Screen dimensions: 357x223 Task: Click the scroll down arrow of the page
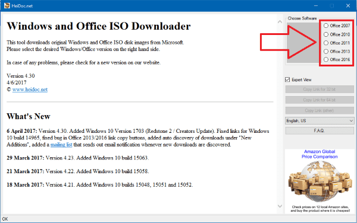tap(280, 206)
